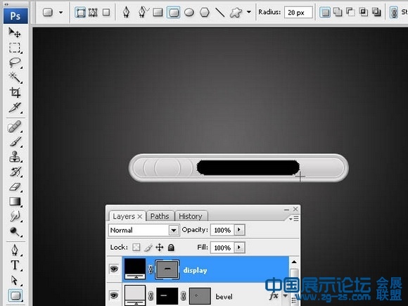
Task: Open the Fill slider arrow
Action: tap(239, 247)
